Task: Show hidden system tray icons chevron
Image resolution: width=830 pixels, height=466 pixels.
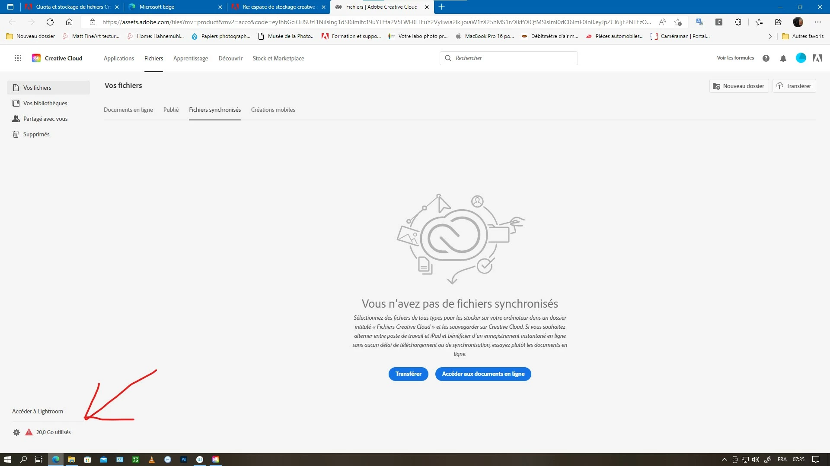Action: (724, 460)
